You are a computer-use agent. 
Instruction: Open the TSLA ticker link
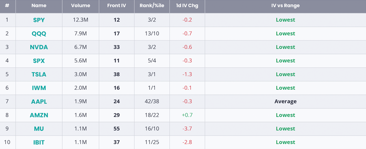point(39,74)
